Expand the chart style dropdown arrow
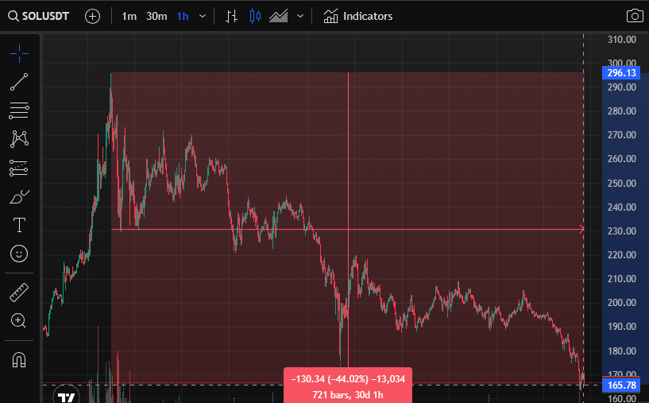Viewport: 649px width, 403px height. [x=300, y=16]
